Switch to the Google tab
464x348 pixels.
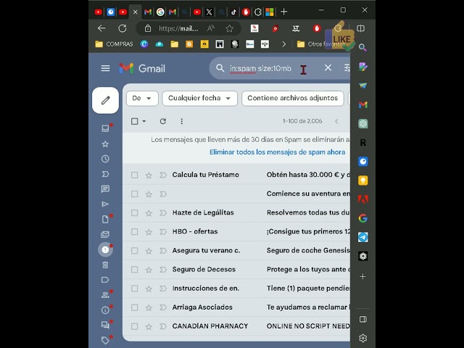tap(160, 12)
